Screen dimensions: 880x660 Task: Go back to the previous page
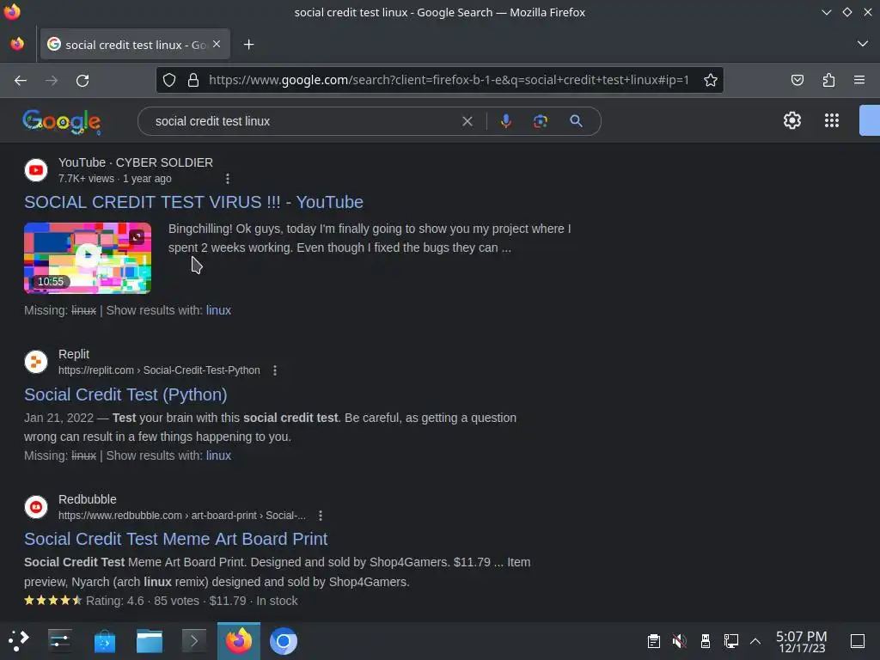[21, 80]
